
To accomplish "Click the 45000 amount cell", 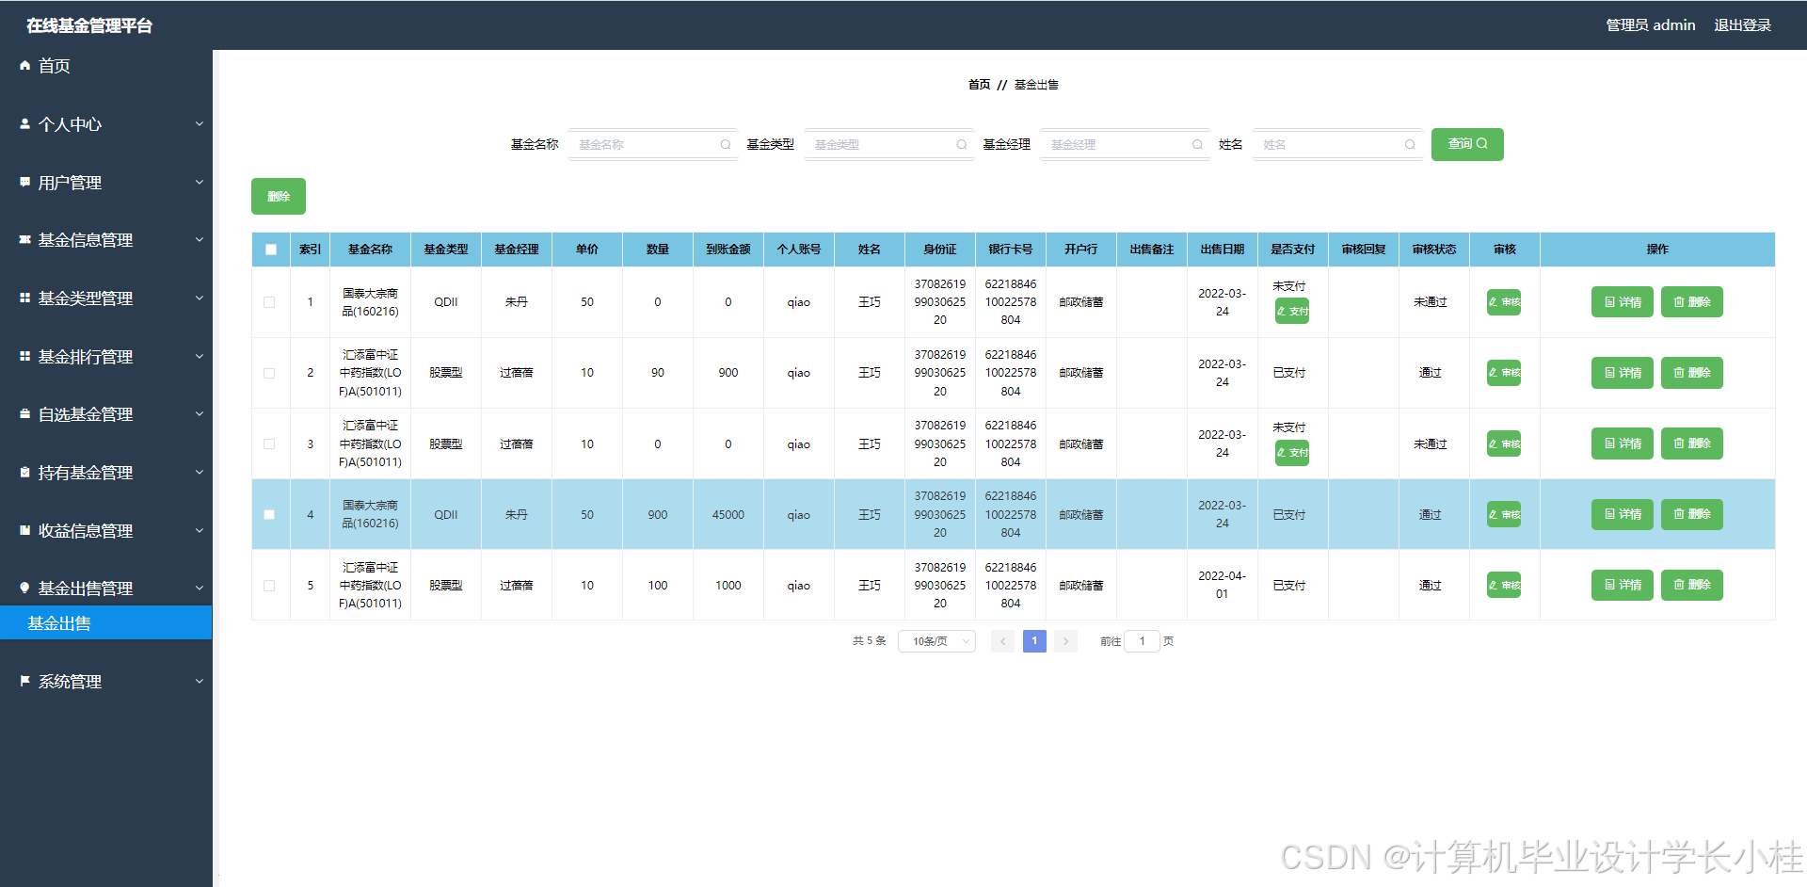I will click(x=728, y=514).
